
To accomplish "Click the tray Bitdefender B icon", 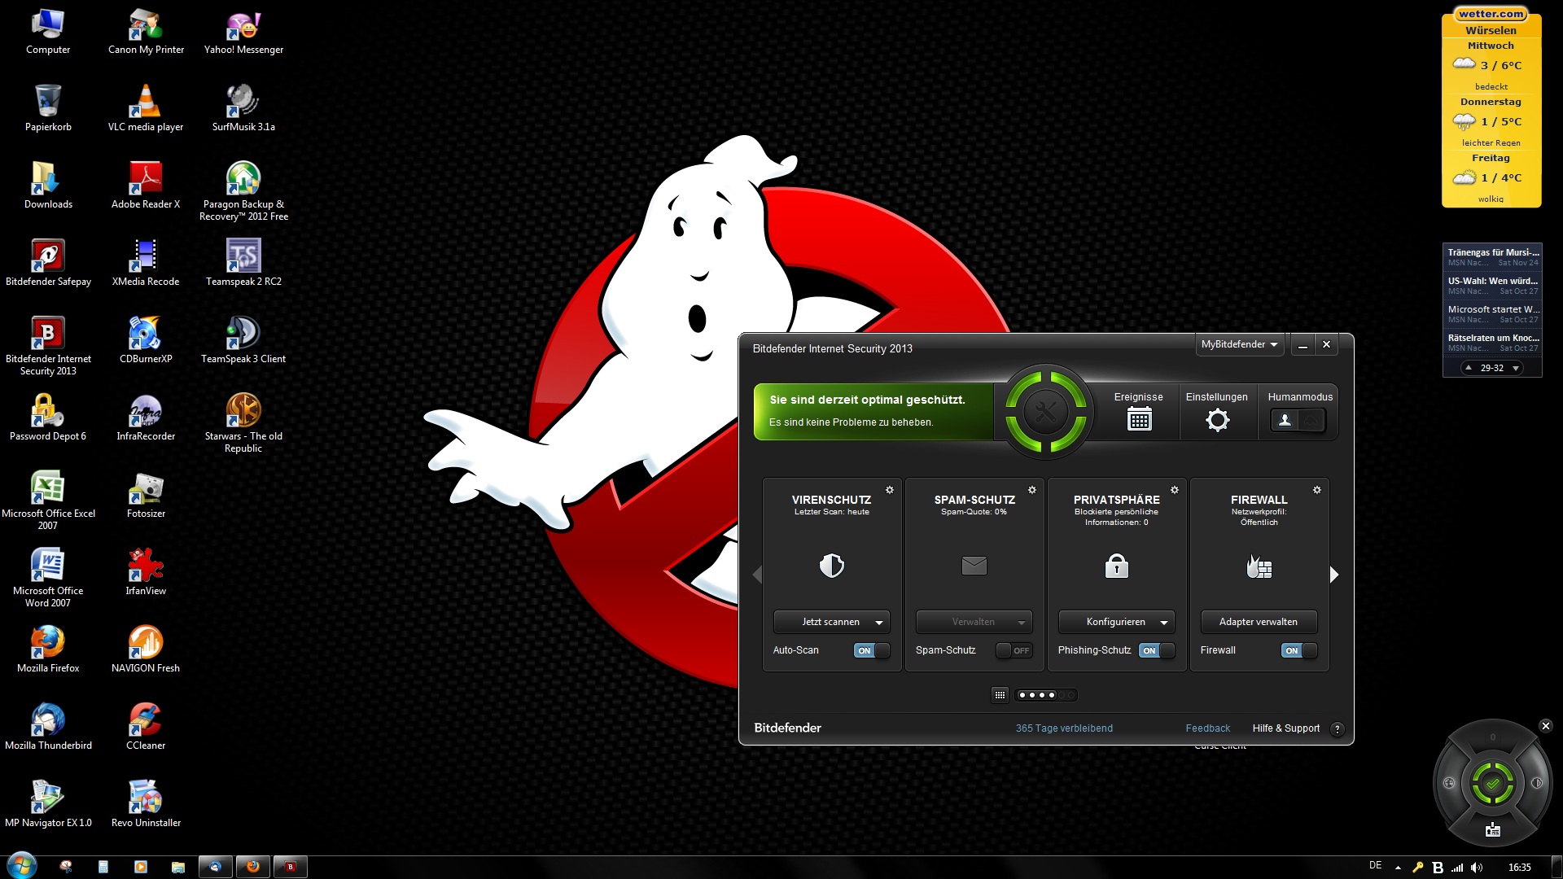I will point(1438,868).
